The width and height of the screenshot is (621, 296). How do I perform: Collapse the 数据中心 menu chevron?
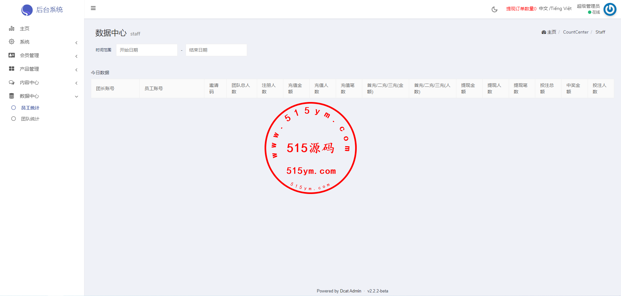click(76, 97)
